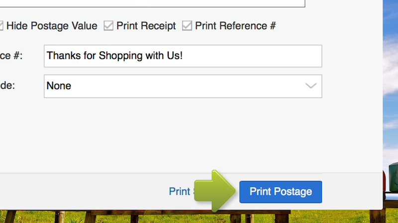This screenshot has width=398, height=223.
Task: Click the desktop sky background beside the dialog
Action: tap(391, 74)
